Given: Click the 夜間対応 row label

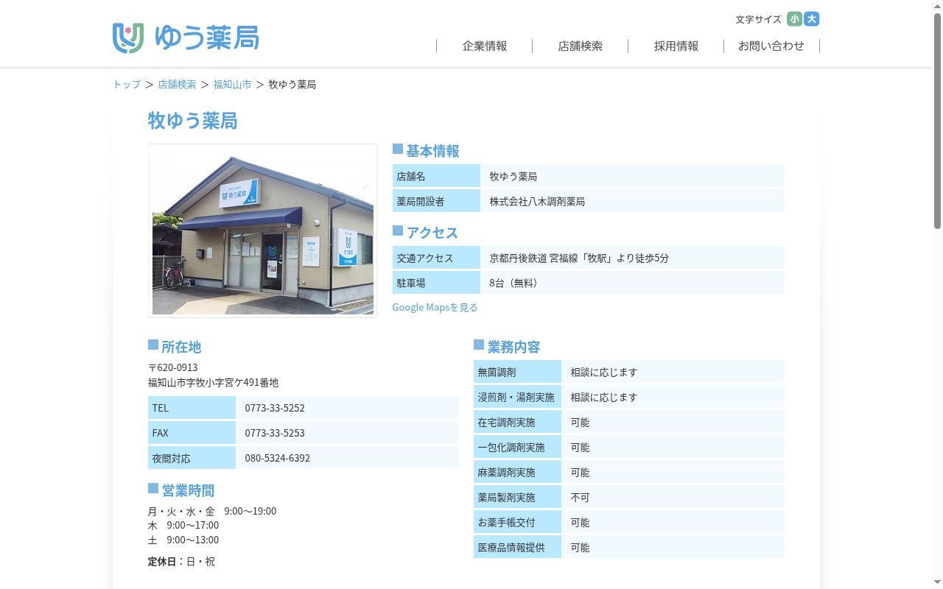Looking at the screenshot, I should click(192, 458).
